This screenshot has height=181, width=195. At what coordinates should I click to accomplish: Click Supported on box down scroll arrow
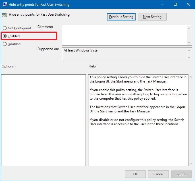click(189, 57)
